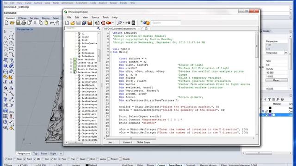Select the Polyline tool in Rhino sidebar
Image resolution: width=296 pixels, height=166 pixels.
(6, 37)
